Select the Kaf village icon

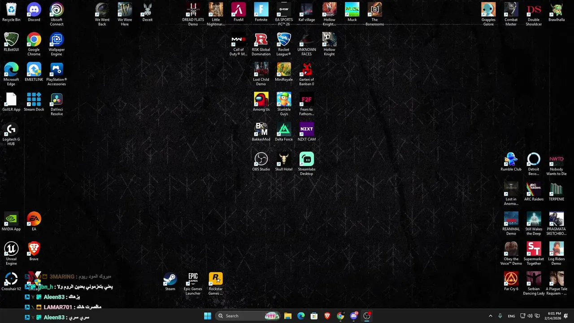coord(306,12)
